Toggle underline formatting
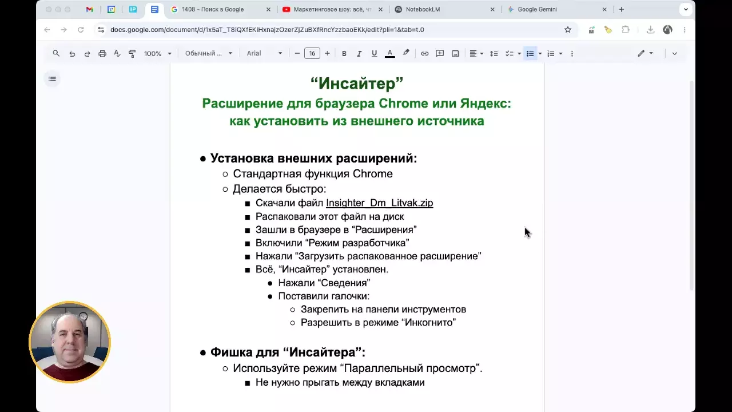Screen dimensions: 732x412 375,54
